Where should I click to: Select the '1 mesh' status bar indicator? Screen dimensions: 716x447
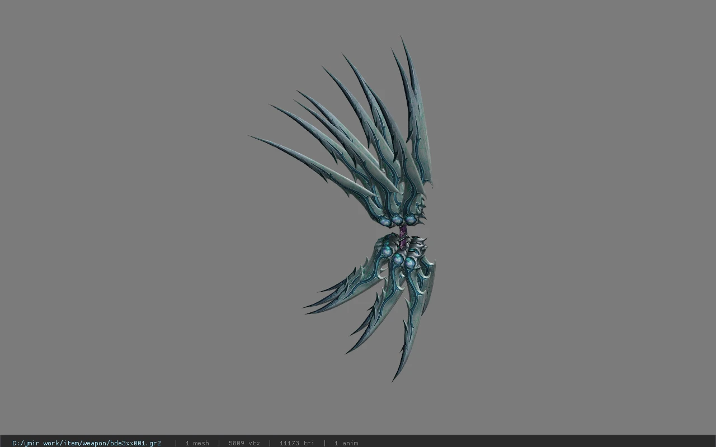pyautogui.click(x=197, y=443)
